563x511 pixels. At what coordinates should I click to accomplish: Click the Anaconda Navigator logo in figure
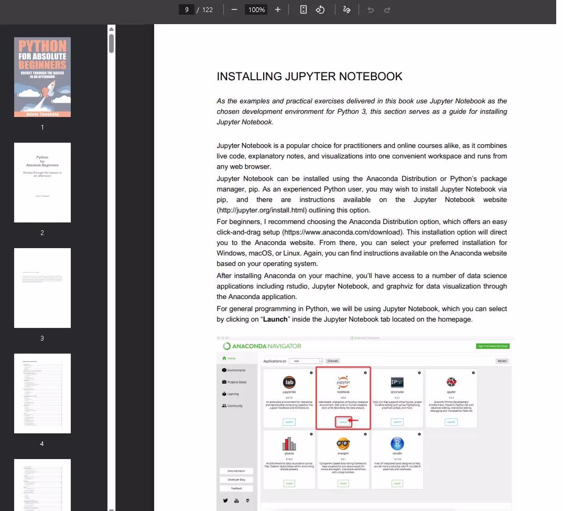(x=262, y=346)
